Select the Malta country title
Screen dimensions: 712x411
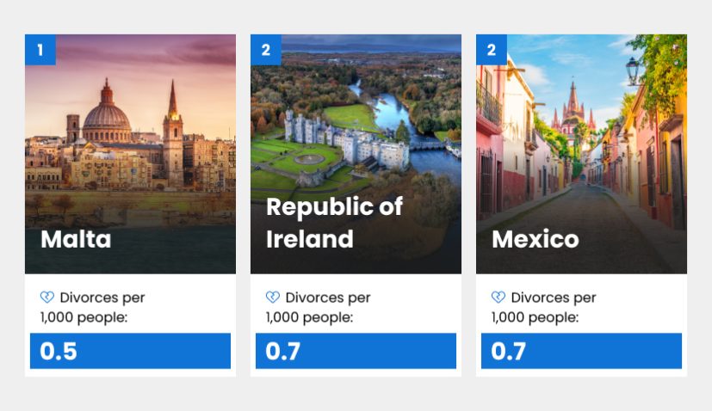(x=76, y=239)
